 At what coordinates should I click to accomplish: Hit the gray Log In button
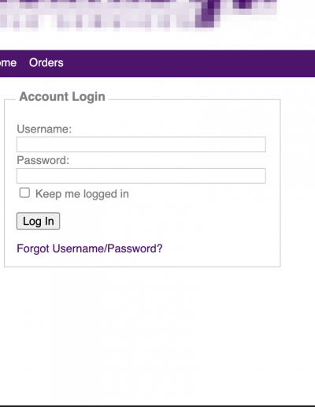pos(39,221)
